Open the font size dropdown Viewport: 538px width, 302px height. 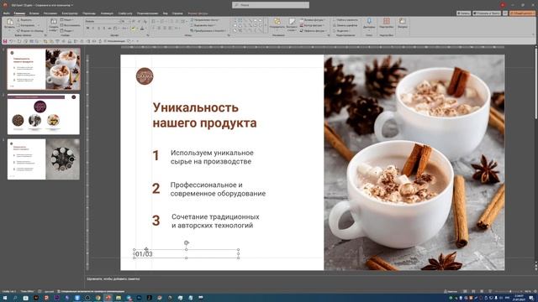coord(129,21)
